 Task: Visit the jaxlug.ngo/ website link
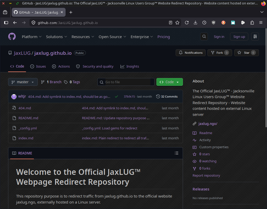[208, 124]
